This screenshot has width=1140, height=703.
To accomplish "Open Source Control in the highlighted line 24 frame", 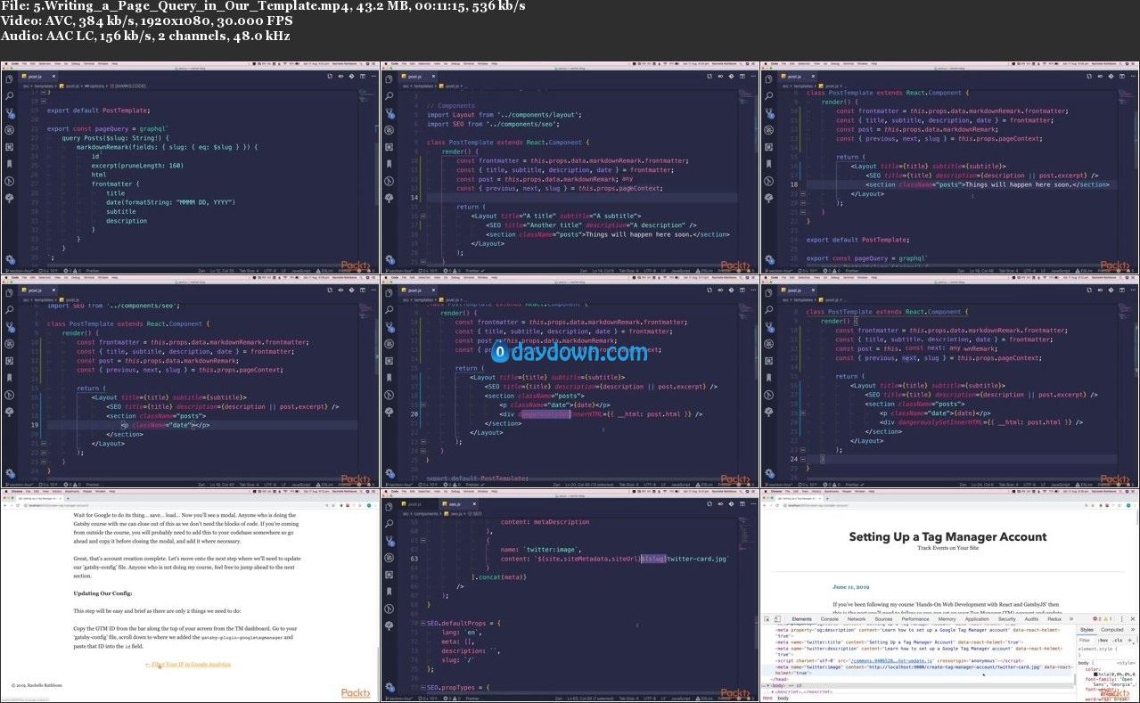I will [768, 327].
